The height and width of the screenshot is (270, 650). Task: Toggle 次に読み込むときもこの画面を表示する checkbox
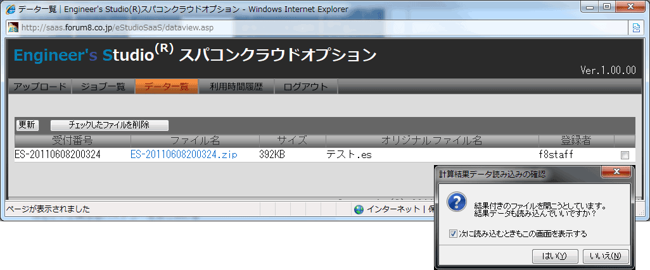(x=453, y=234)
